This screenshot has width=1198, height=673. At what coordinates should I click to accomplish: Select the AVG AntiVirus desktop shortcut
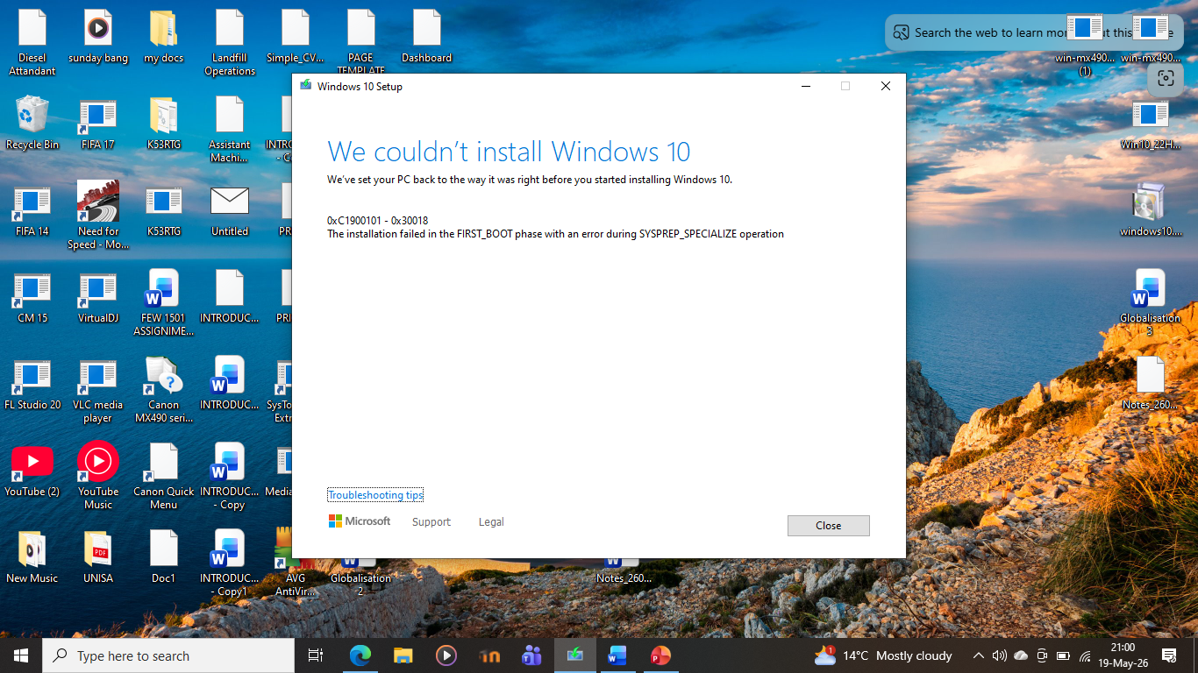coord(296,563)
